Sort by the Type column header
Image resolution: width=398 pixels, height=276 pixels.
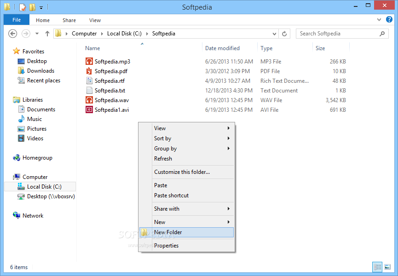(266, 48)
